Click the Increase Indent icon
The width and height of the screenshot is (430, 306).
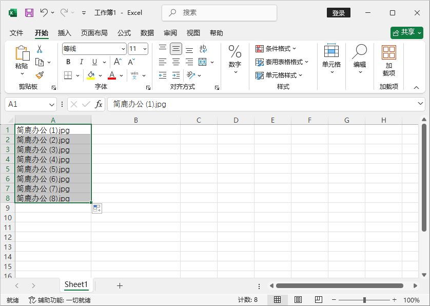176,75
